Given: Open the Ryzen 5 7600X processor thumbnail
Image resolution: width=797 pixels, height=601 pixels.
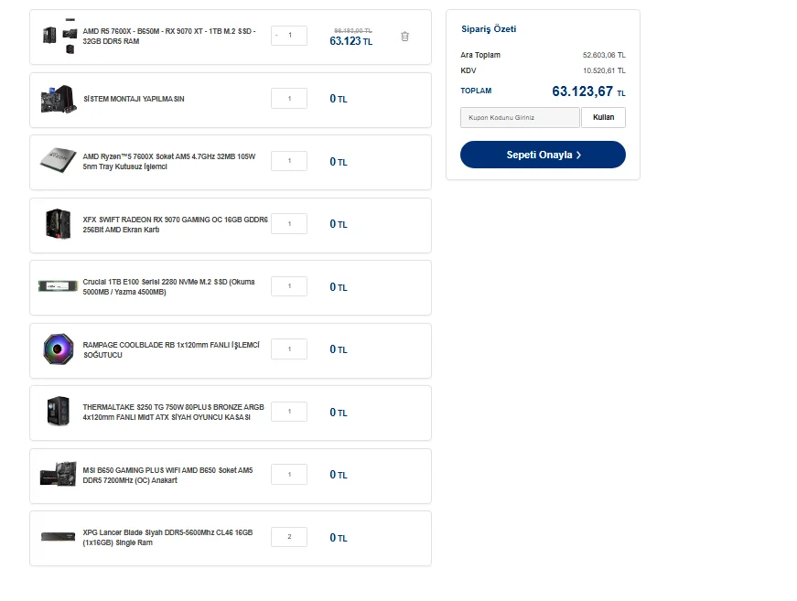Looking at the screenshot, I should pos(58,162).
